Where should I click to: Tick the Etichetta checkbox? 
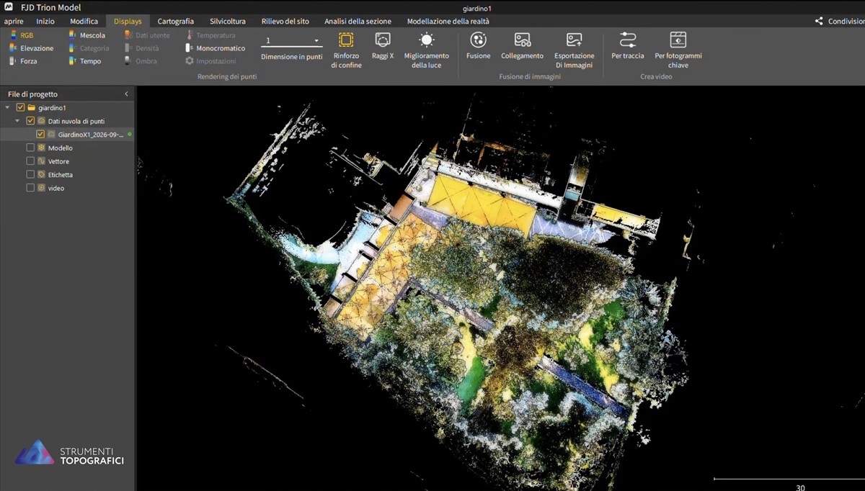pos(30,174)
